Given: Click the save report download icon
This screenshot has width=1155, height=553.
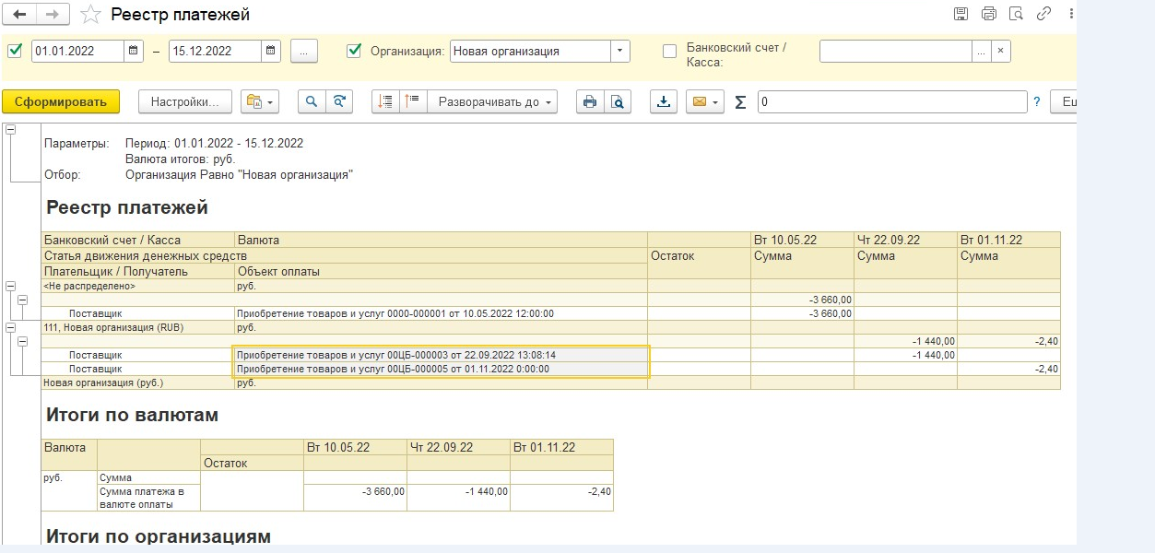Looking at the screenshot, I should pyautogui.click(x=662, y=102).
